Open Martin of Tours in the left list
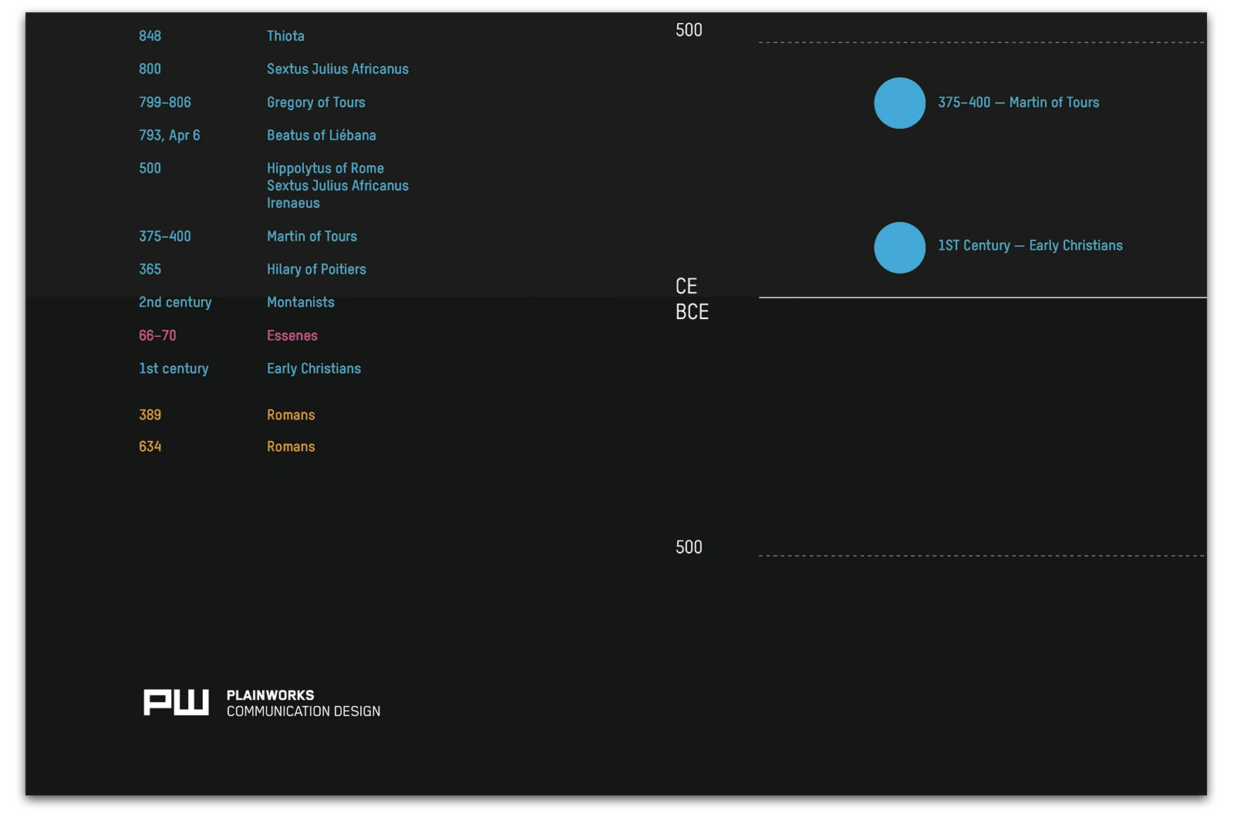The height and width of the screenshot is (817, 1234). point(312,237)
